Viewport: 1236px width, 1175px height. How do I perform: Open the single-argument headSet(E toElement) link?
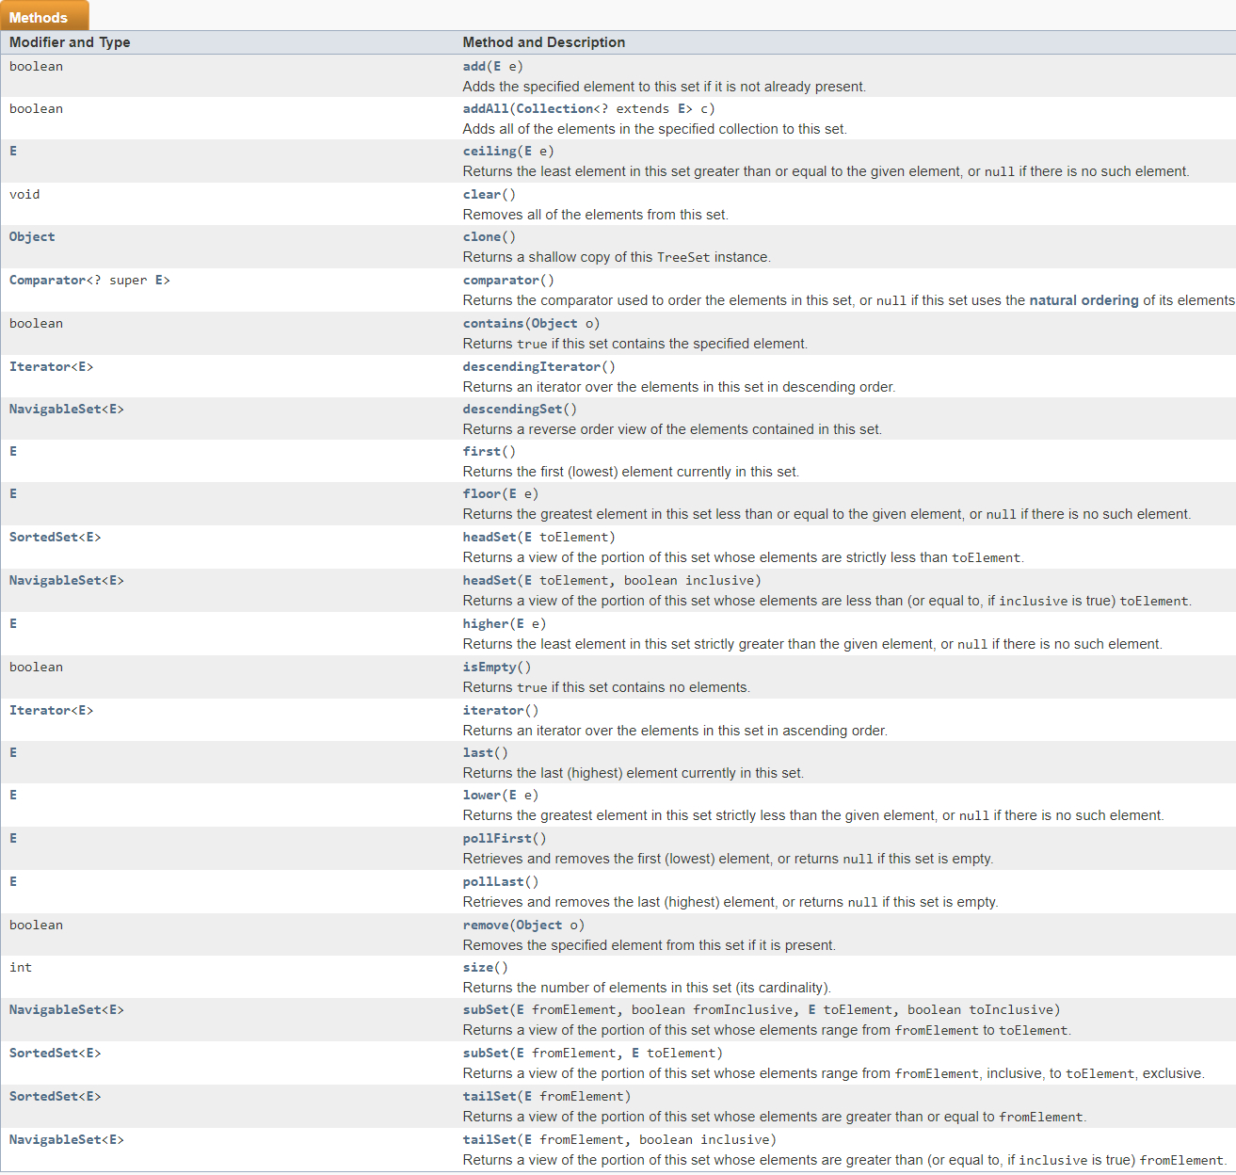click(x=490, y=537)
